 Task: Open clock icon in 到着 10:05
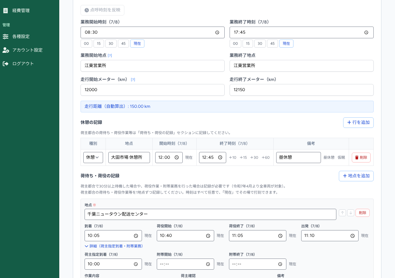[x=136, y=236]
